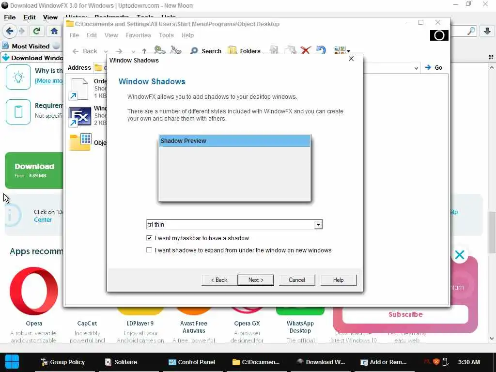Click Search in Explorer toolbar
This screenshot has width=496, height=372.
click(x=205, y=51)
